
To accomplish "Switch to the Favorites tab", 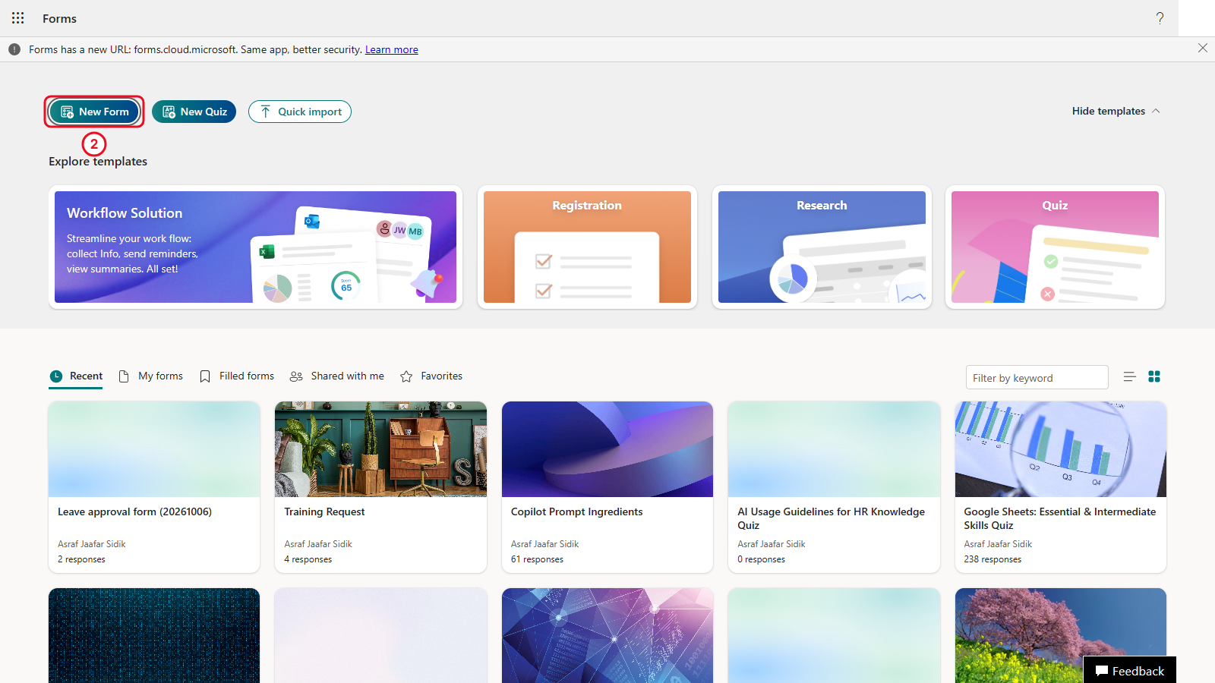I will pos(431,376).
